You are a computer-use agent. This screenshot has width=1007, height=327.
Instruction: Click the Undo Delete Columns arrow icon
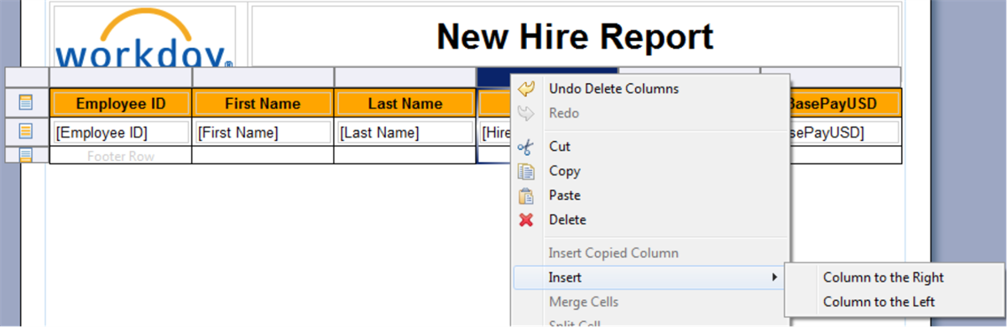coord(526,89)
